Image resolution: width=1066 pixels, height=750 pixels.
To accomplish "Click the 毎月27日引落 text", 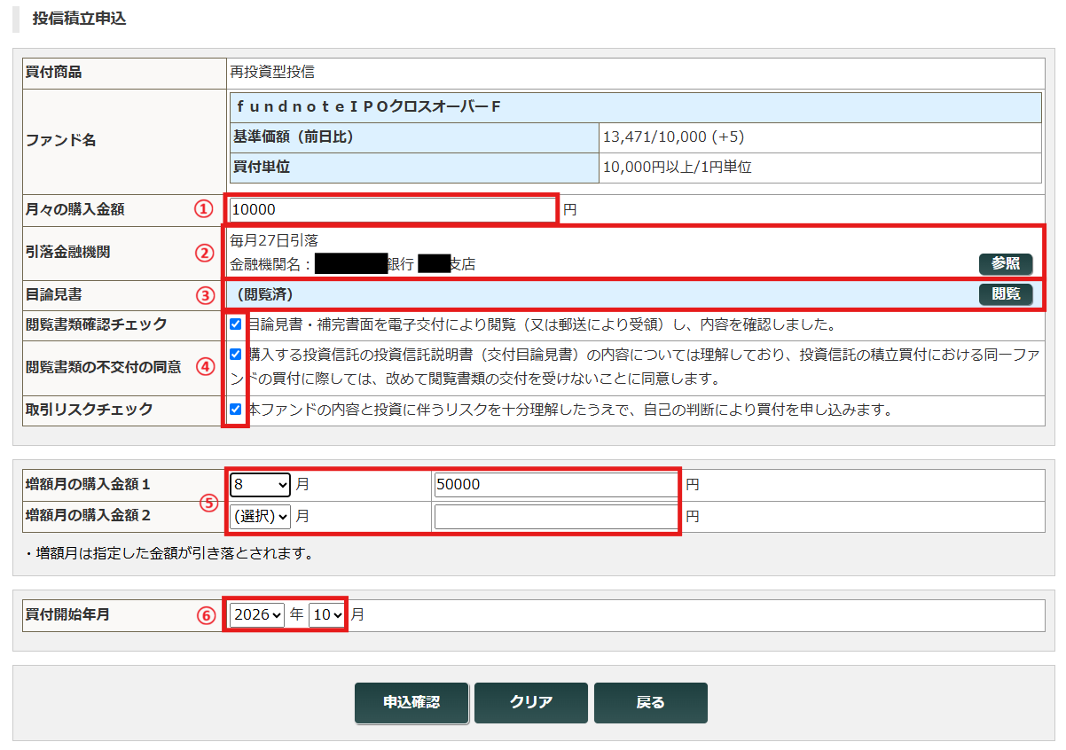I will (274, 240).
